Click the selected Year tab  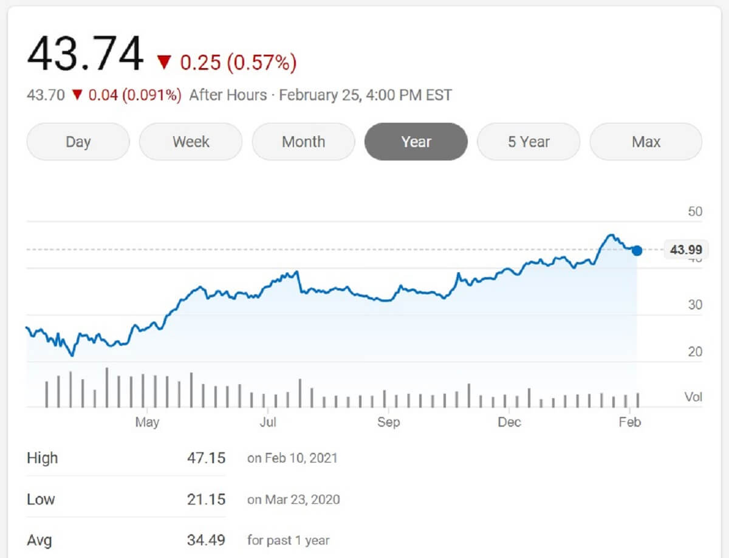tap(416, 142)
